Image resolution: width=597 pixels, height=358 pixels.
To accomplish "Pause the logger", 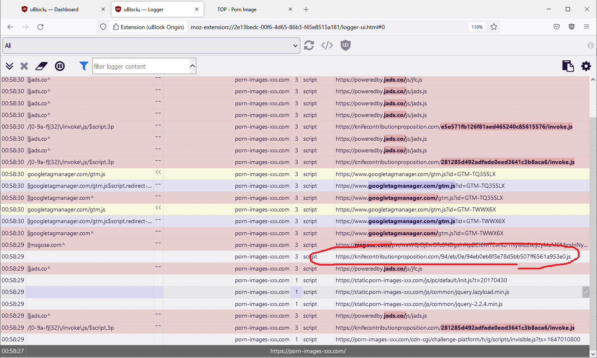I will [x=59, y=66].
